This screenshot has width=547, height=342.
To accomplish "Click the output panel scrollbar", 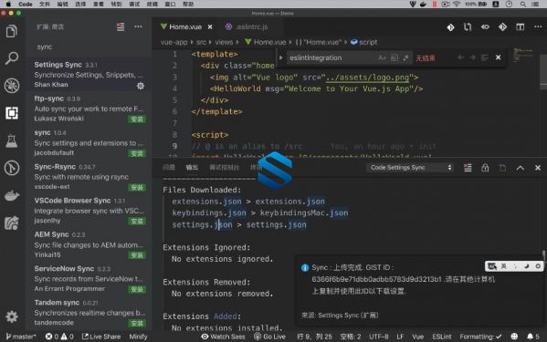I will (543, 256).
